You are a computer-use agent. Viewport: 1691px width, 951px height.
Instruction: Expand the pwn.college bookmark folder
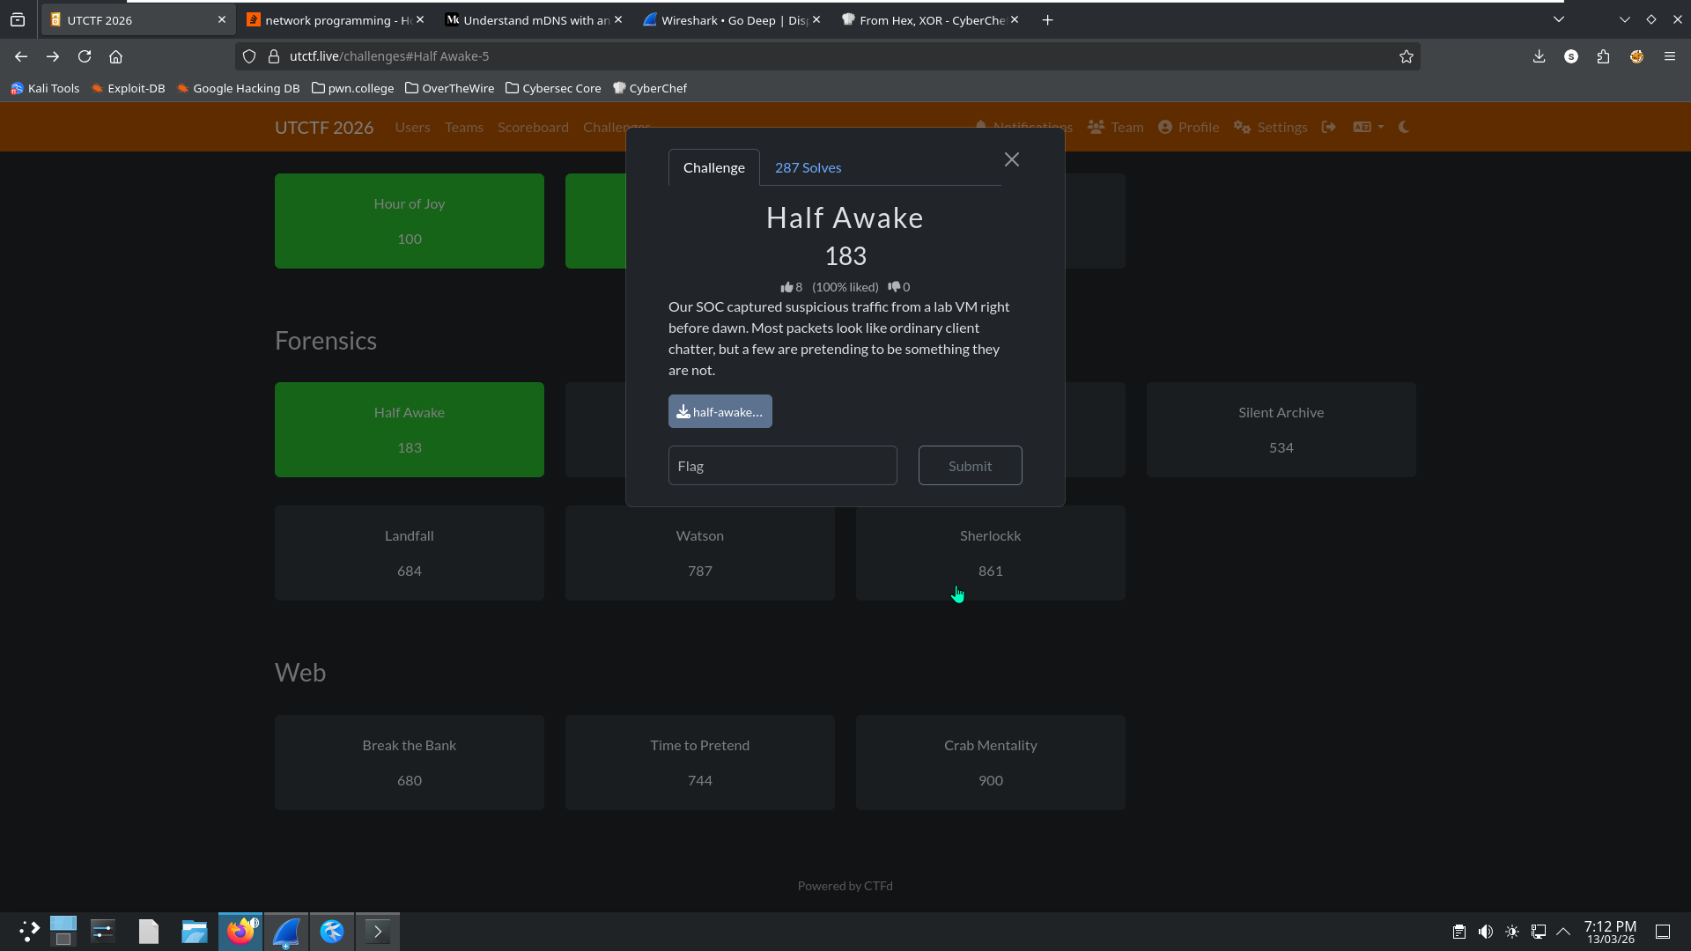point(352,88)
